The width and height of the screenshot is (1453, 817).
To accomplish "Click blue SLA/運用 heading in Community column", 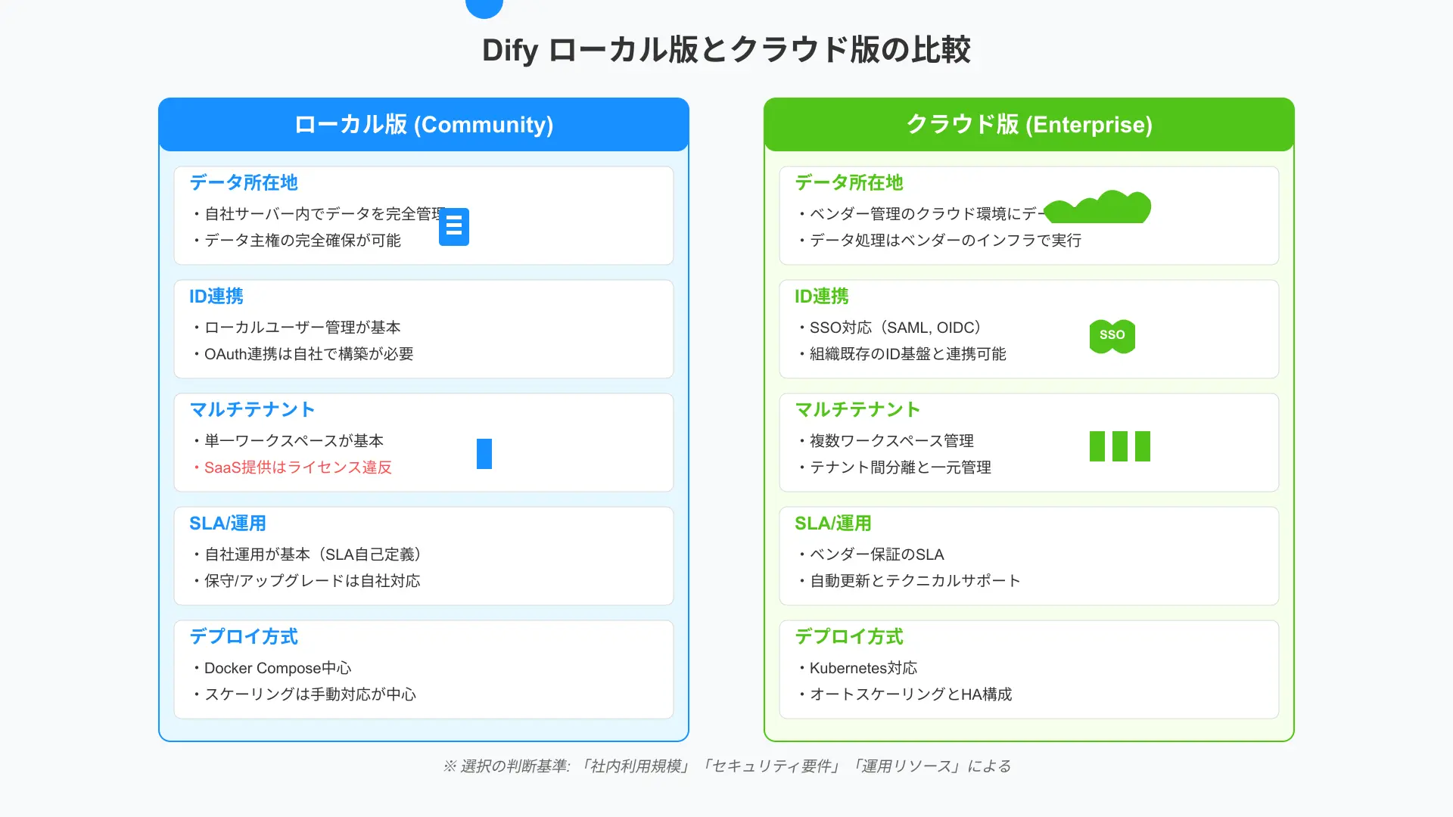I will click(x=228, y=523).
